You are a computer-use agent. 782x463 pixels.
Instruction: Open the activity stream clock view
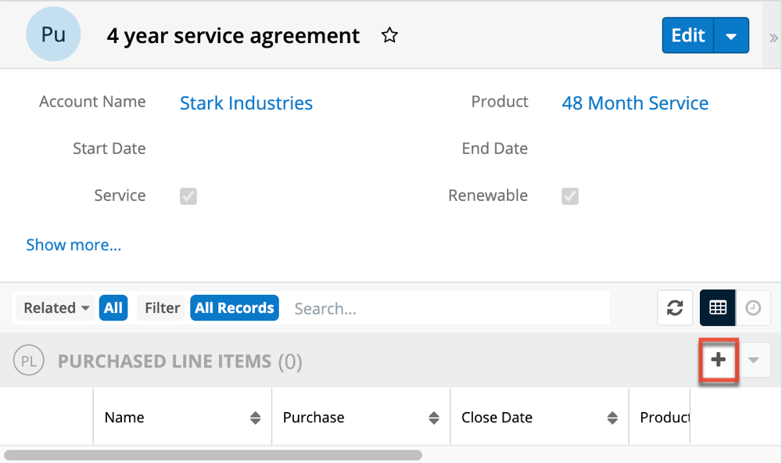(753, 308)
